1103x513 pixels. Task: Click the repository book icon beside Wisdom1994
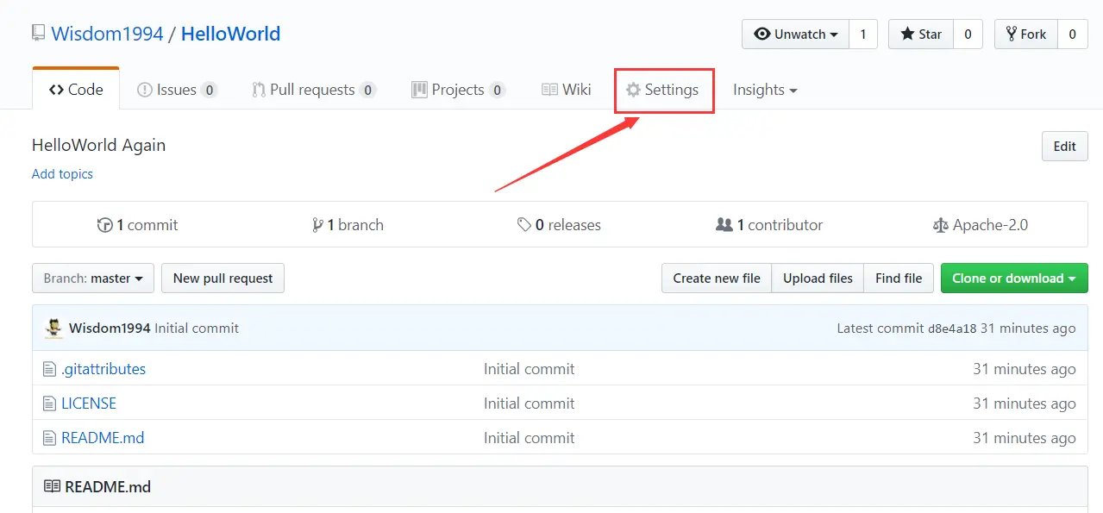pos(39,34)
